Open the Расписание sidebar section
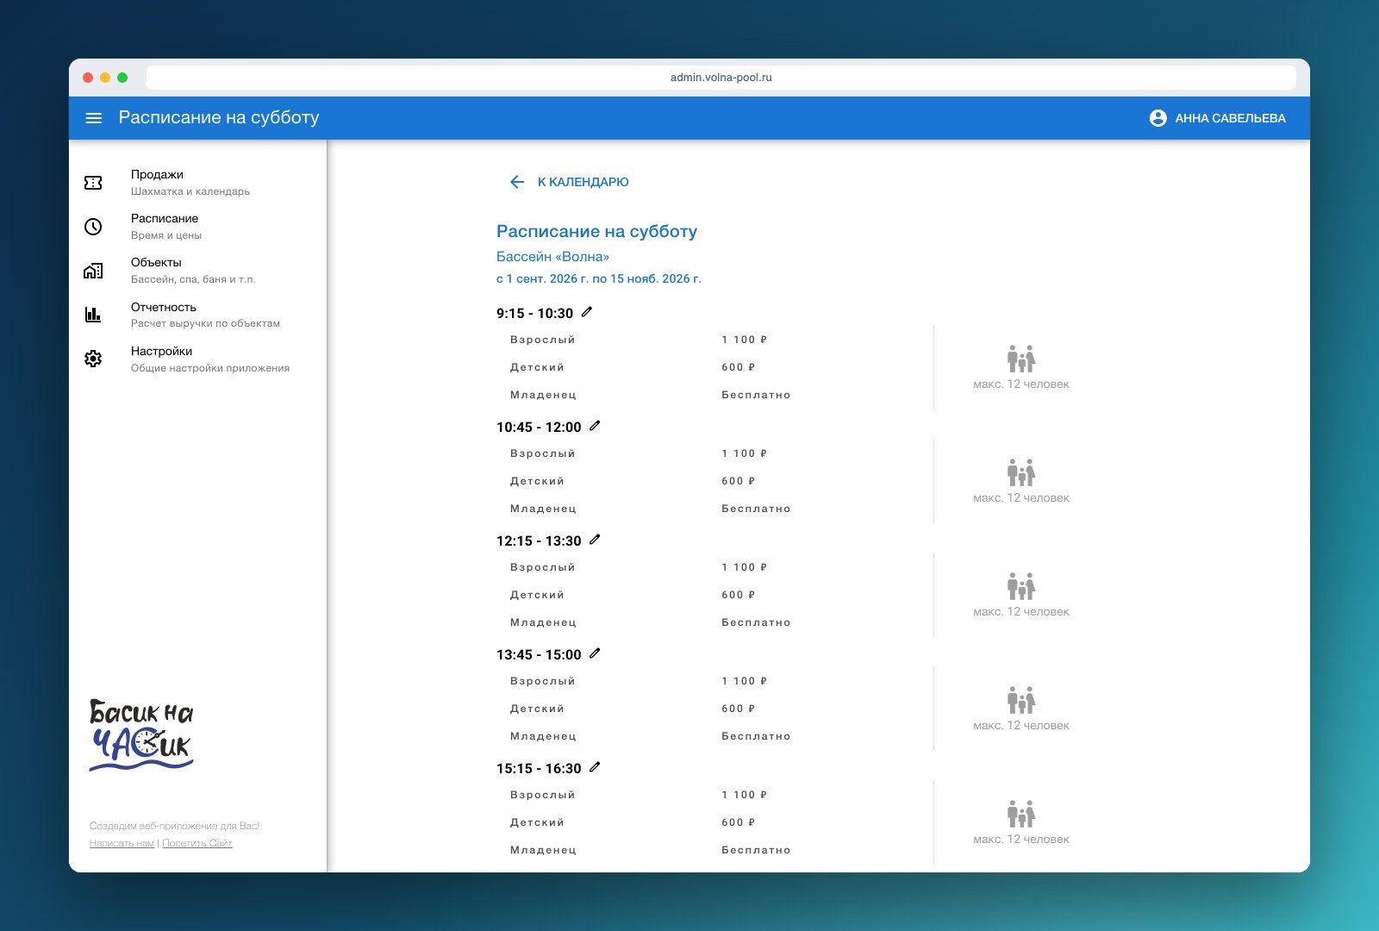 pos(198,227)
